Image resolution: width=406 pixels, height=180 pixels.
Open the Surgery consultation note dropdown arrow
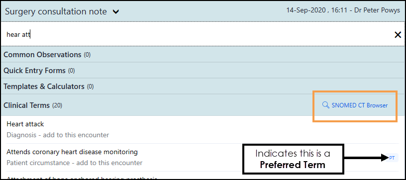[x=116, y=12]
